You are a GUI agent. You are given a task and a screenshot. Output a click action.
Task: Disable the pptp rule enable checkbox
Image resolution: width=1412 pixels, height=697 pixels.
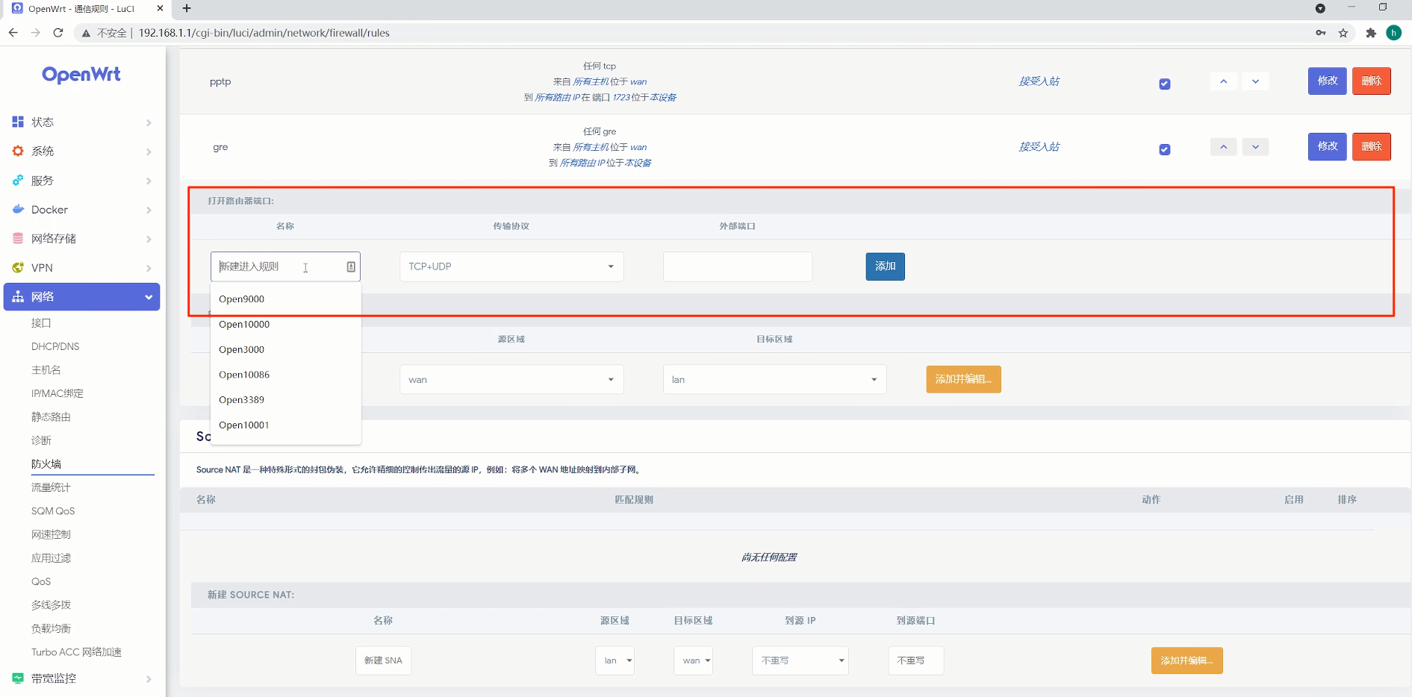pyautogui.click(x=1164, y=84)
